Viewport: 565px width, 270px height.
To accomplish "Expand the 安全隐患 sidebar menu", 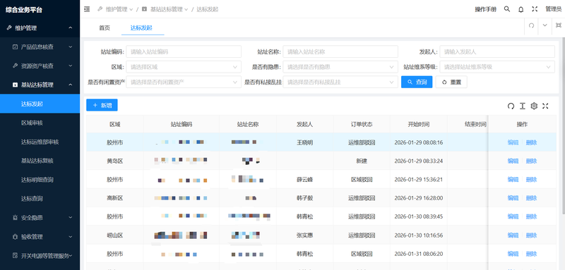I will 40,218.
